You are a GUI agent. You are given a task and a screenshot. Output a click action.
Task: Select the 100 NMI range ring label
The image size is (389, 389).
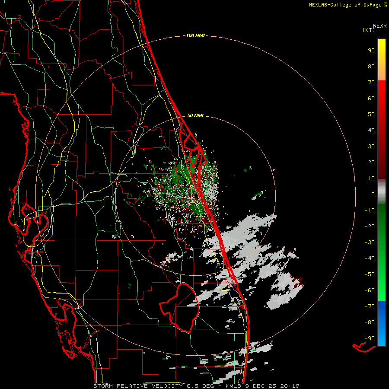[195, 36]
